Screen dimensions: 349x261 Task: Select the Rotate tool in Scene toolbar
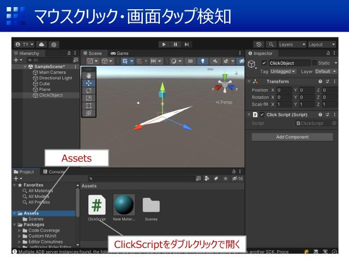tap(89, 91)
